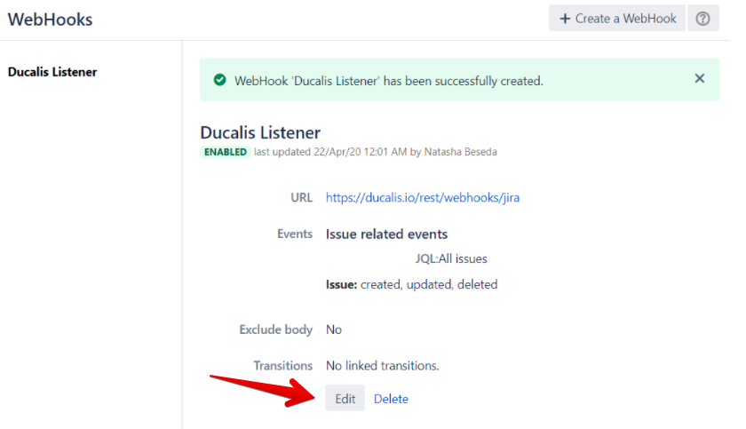This screenshot has height=429, width=746.
Task: Open the ducalis.io webhook URL link
Action: coord(423,197)
